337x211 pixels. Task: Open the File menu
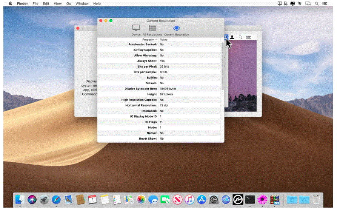point(35,3)
